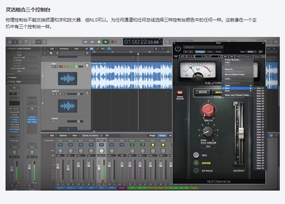Toggle the MIC button on NLS plugin
Image resolution: width=285 pixels, height=204 pixels.
pyautogui.click(x=196, y=155)
